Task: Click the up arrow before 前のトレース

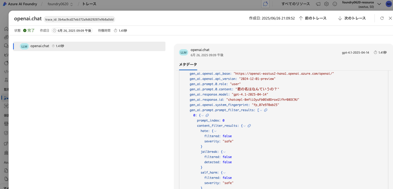Action: pyautogui.click(x=301, y=18)
